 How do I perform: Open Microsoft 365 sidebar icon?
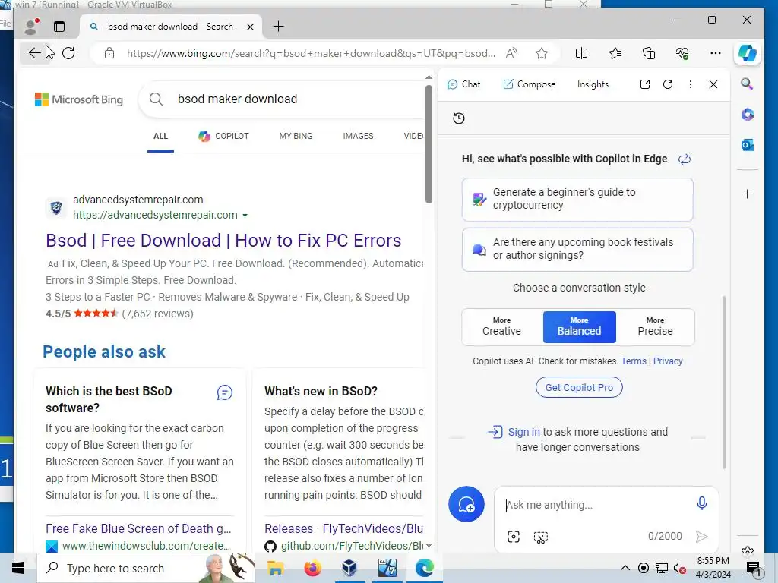coord(748,115)
